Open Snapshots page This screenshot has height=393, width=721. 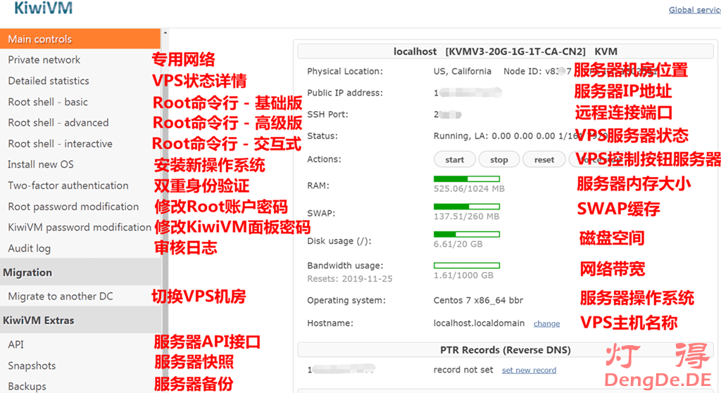click(x=32, y=366)
